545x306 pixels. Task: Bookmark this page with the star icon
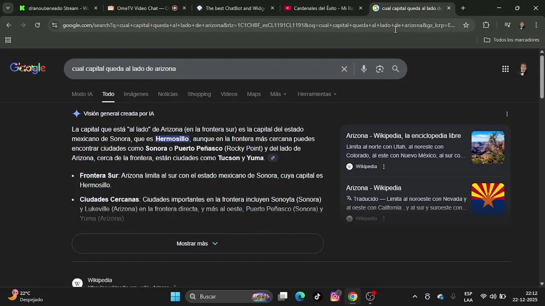click(x=466, y=25)
